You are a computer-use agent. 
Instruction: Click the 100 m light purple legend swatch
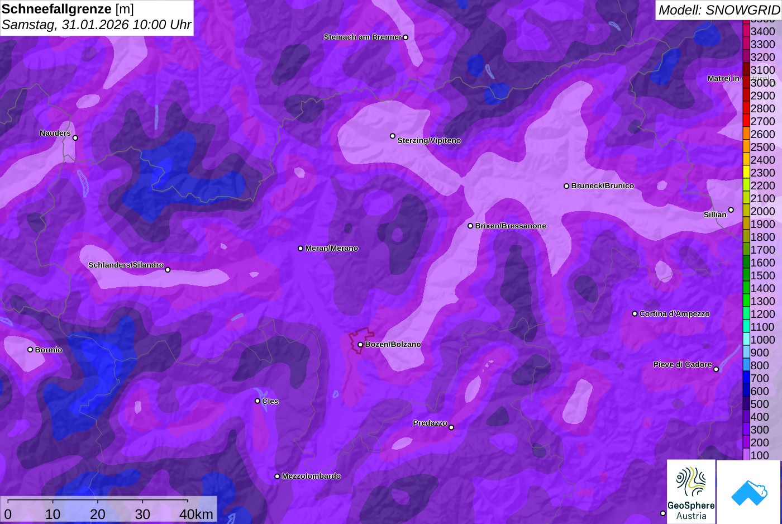pos(746,455)
